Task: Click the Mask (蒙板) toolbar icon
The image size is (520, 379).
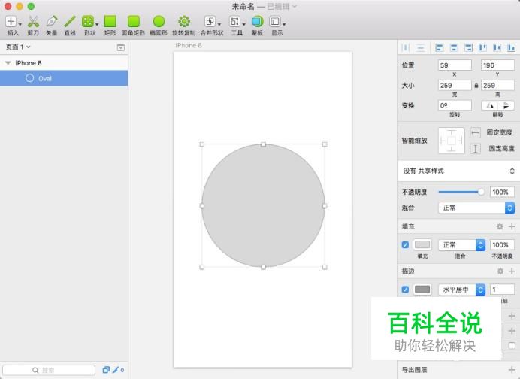Action: [257, 22]
